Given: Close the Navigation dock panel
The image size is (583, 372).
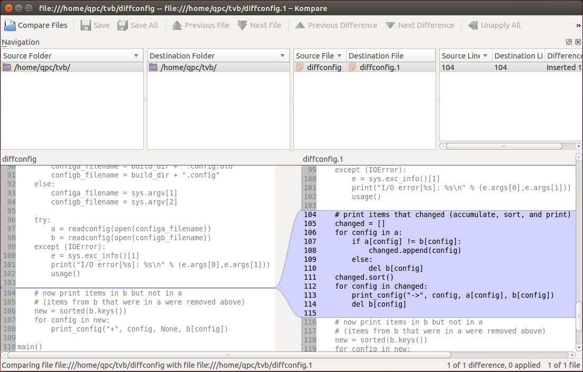Looking at the screenshot, I should [578, 42].
